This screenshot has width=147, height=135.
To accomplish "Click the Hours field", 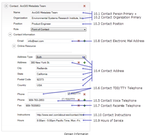I will point(61,120).
